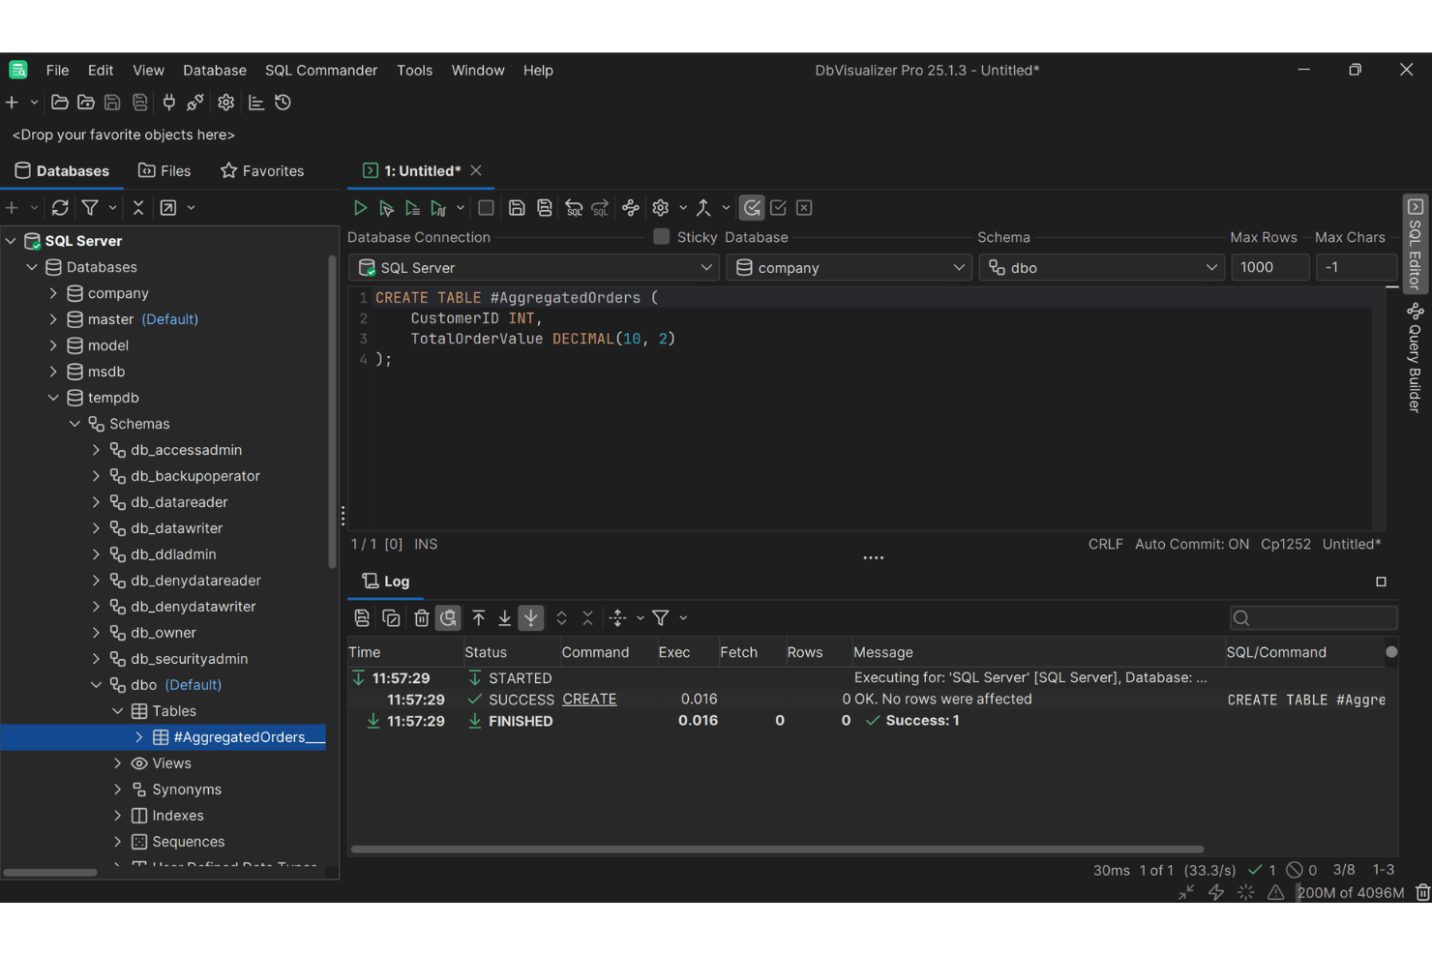Stop the executing SQL statement
The image size is (1432, 955).
point(486,207)
